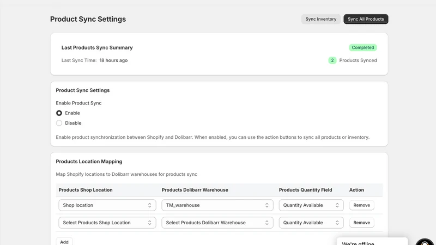
Task: Add a new location mapping row
Action: pyautogui.click(x=64, y=242)
